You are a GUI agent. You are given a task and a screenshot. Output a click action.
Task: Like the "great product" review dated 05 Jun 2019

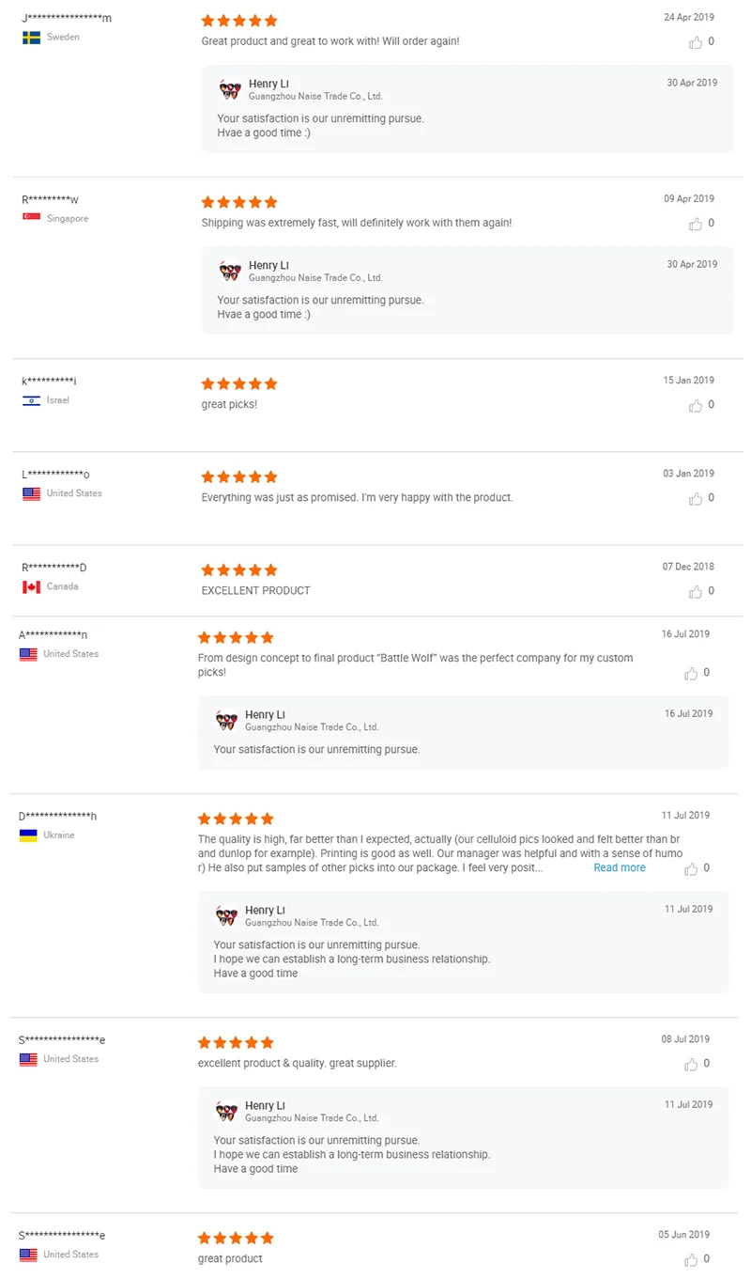click(692, 1259)
